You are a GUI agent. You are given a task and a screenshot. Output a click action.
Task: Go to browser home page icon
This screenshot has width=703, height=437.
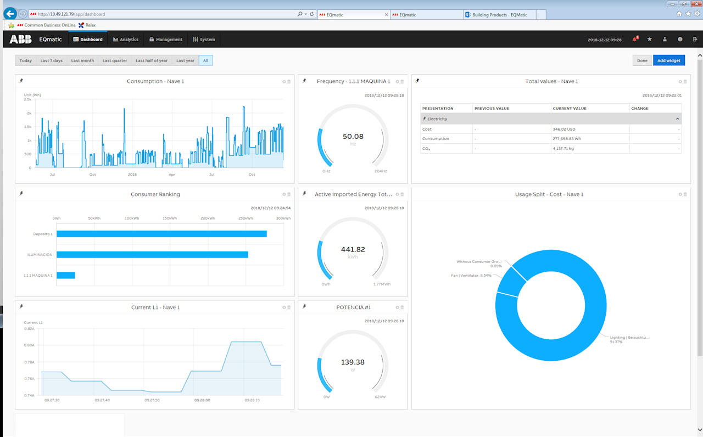point(679,14)
